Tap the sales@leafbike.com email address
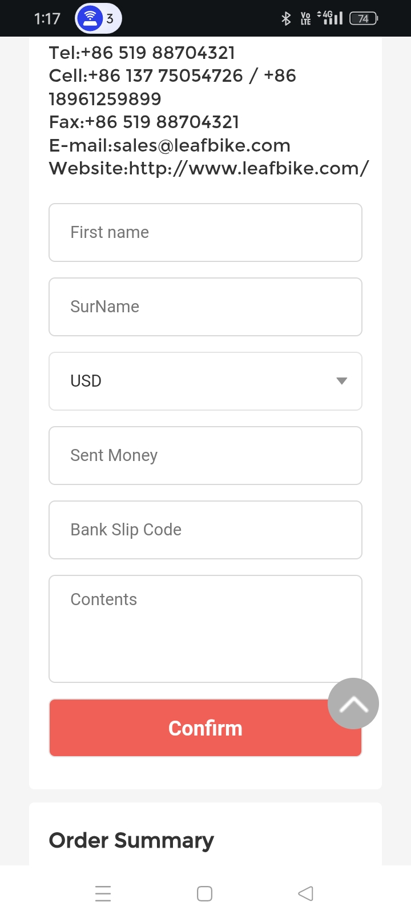Screen dimensions: 411x922 202,146
